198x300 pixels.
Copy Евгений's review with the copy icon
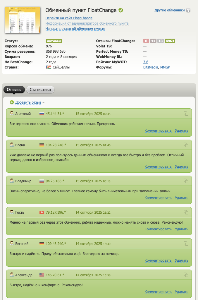tap(186, 244)
